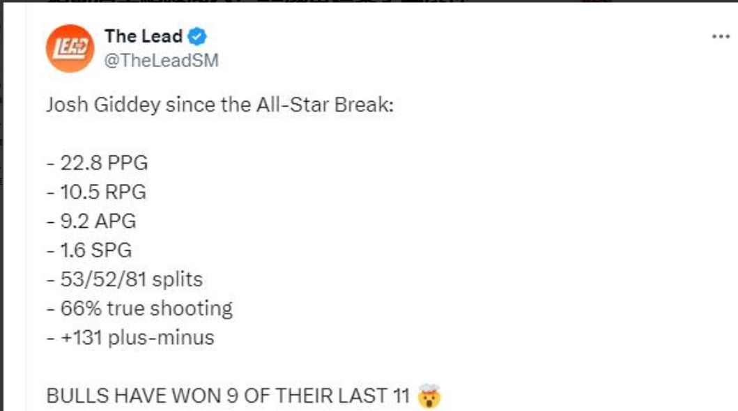Viewport: 738px width, 411px height.
Task: Click the 66% figure
Action: click(79, 308)
